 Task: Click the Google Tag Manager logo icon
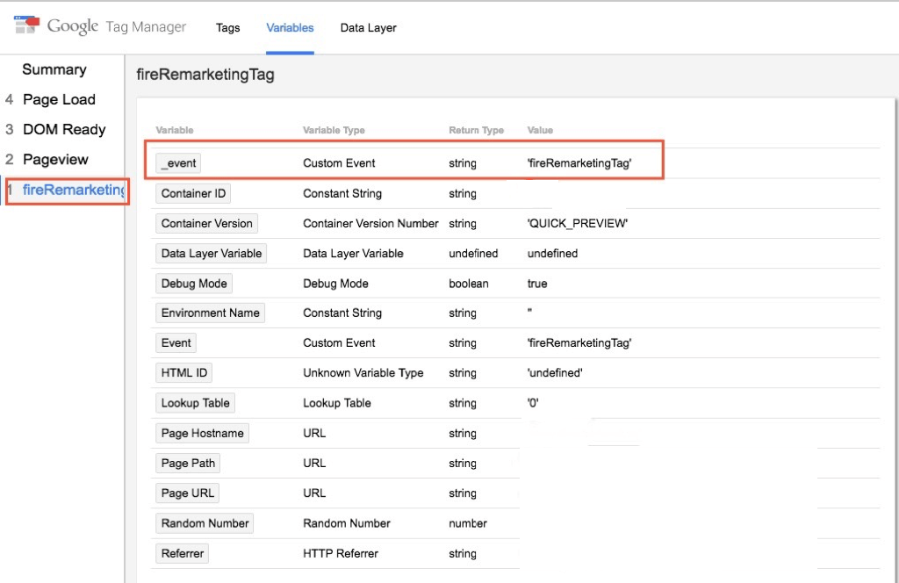point(26,25)
